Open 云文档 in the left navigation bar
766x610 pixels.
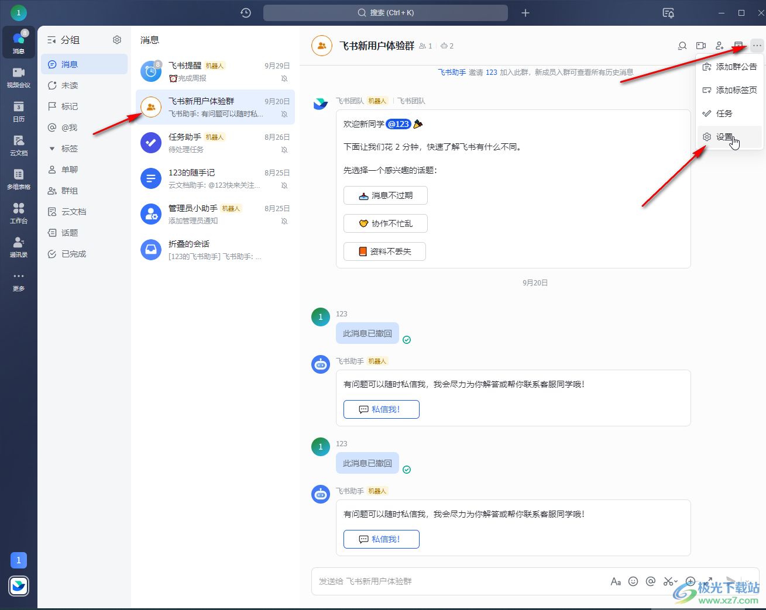(19, 145)
